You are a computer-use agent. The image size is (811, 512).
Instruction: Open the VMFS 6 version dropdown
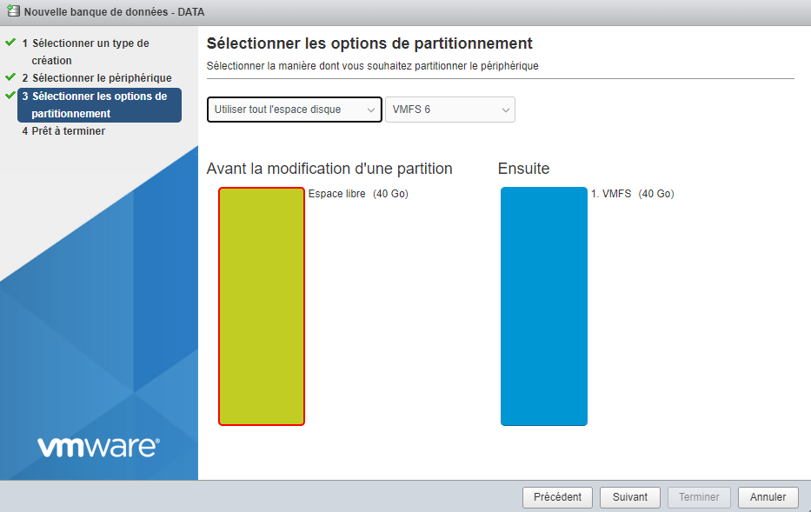click(450, 110)
